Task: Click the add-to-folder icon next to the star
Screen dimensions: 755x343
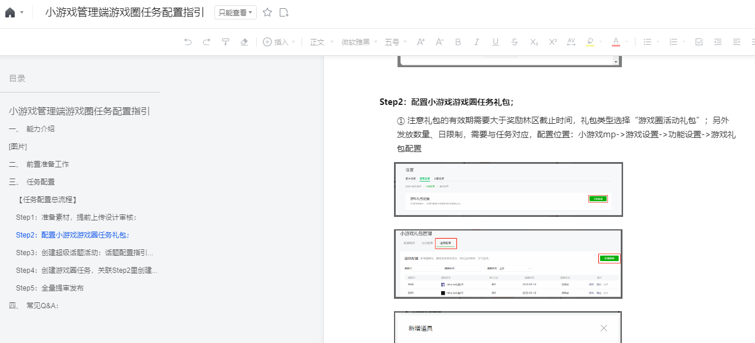Action: pyautogui.click(x=284, y=12)
